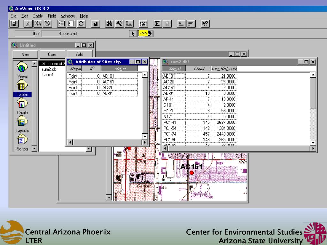Click the Count column header in sum2.dbf
327x245 pixels.
tap(199, 68)
